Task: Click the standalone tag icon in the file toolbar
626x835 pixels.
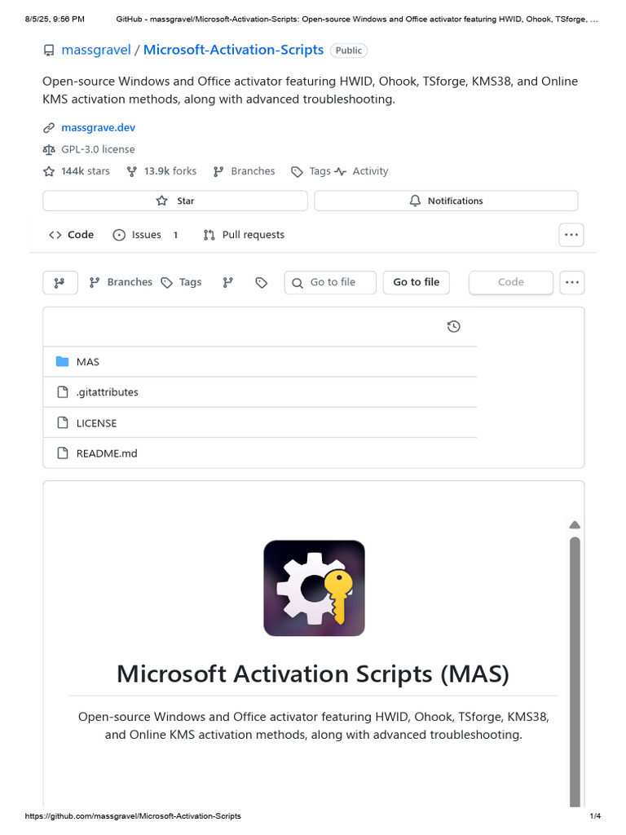Action: [262, 283]
